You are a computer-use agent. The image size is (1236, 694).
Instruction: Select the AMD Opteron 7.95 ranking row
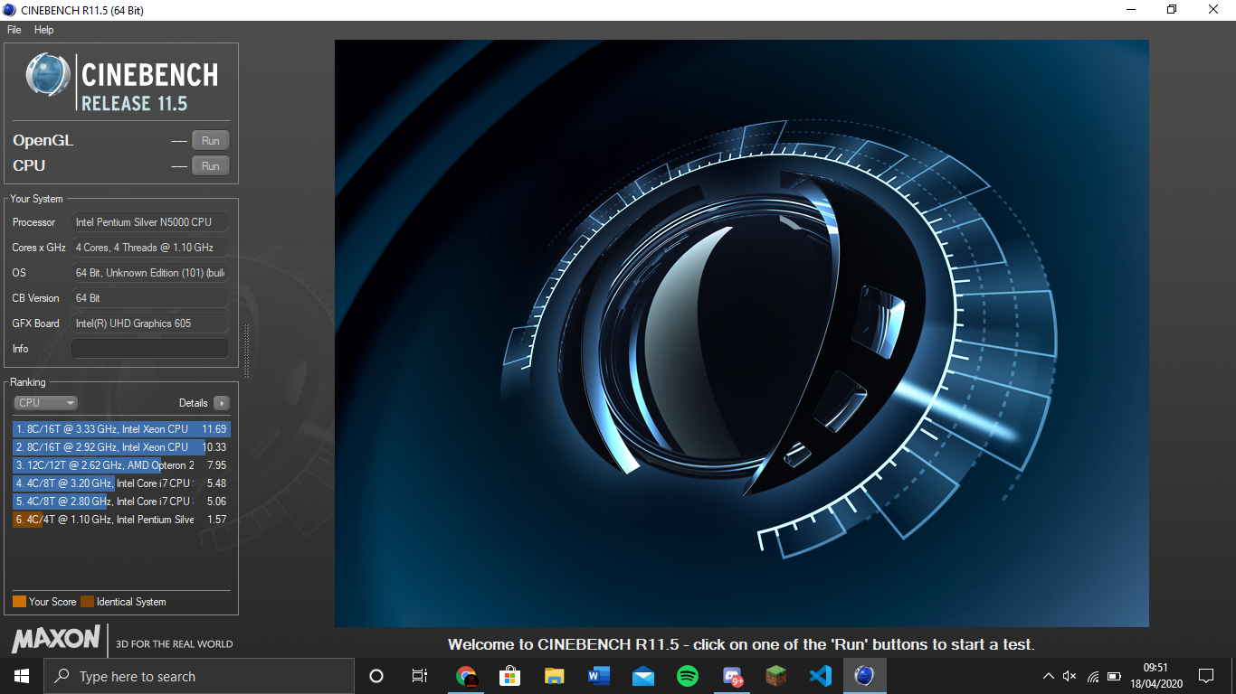pyautogui.click(x=121, y=465)
